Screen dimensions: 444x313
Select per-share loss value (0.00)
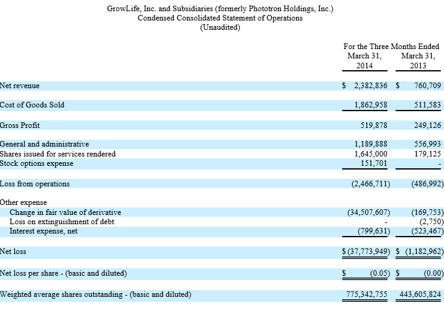pos(434,273)
